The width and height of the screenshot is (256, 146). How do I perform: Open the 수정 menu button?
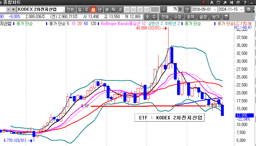pos(178,17)
